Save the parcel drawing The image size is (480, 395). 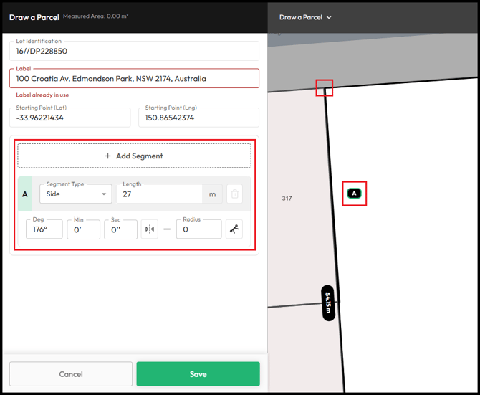coord(198,373)
